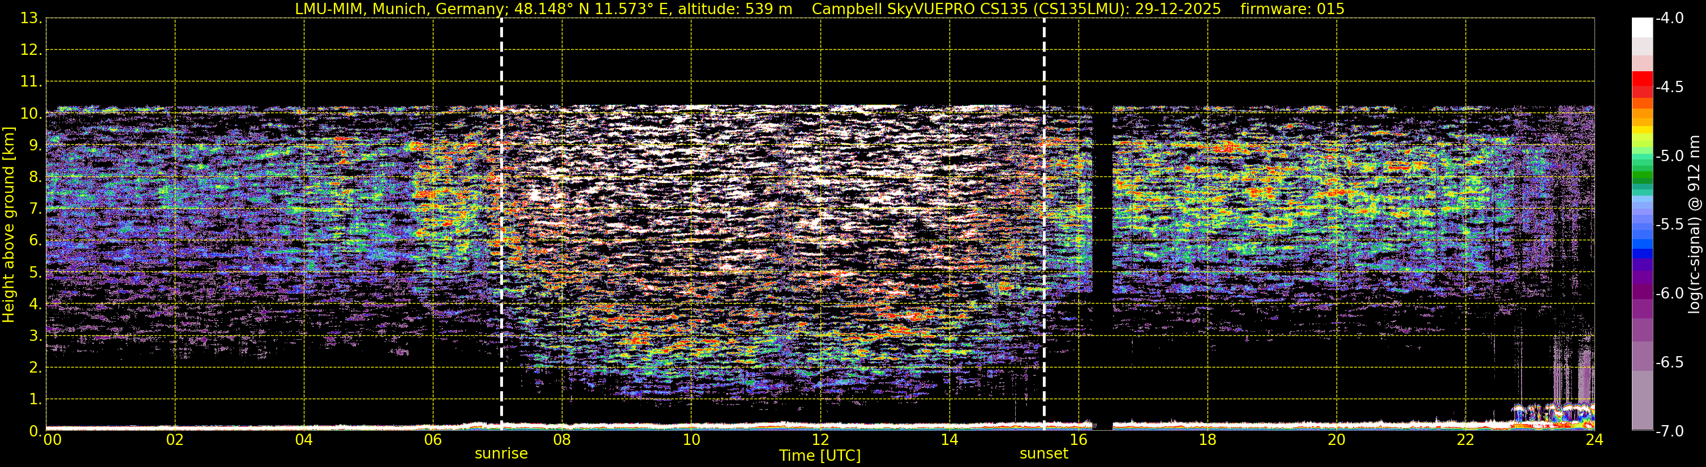Pick the dark purple colorbar segment near -6.0
This screenshot has height=467, width=1706.
(1643, 292)
